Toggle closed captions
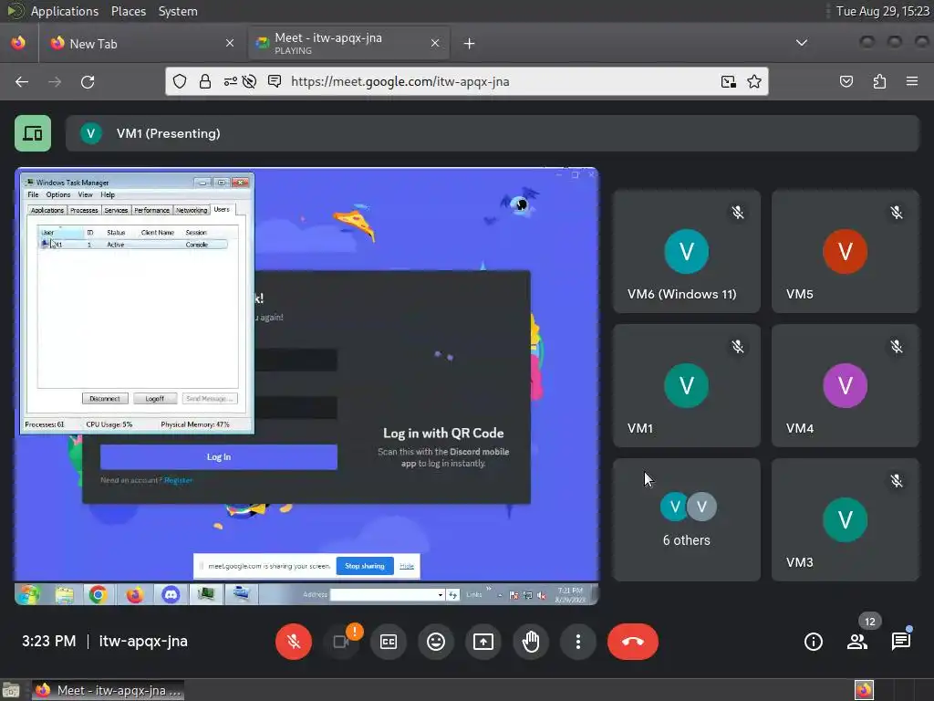 click(x=389, y=642)
